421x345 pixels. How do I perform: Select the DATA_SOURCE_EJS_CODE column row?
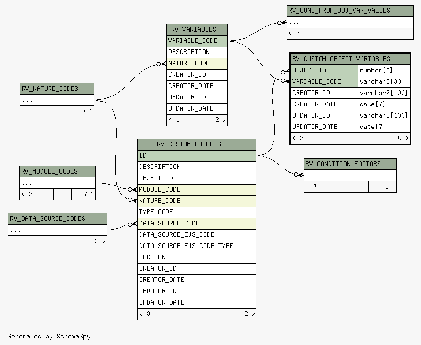click(x=197, y=235)
